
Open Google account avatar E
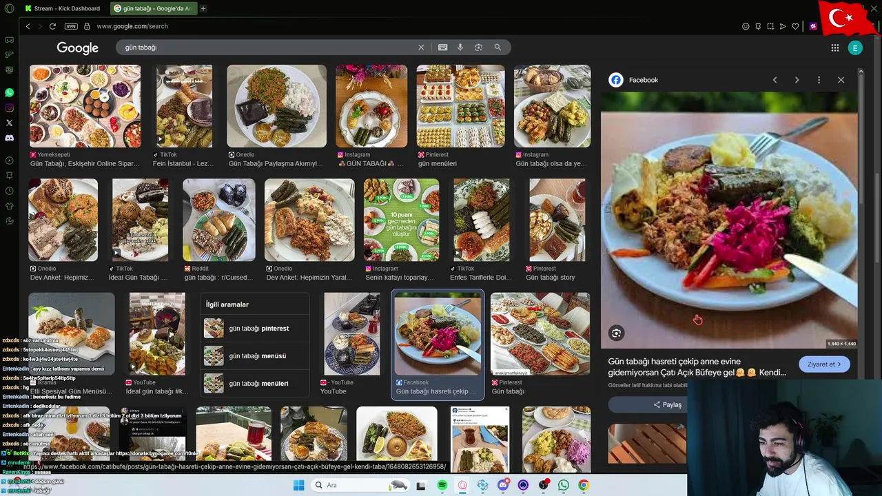click(855, 48)
